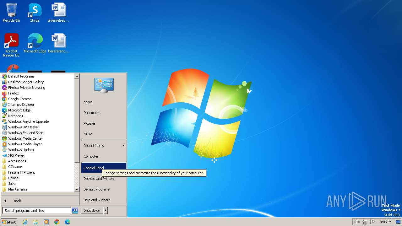Click the Google Chrome icon in the Start menu
Screen dimensions: 402x226
[4, 99]
